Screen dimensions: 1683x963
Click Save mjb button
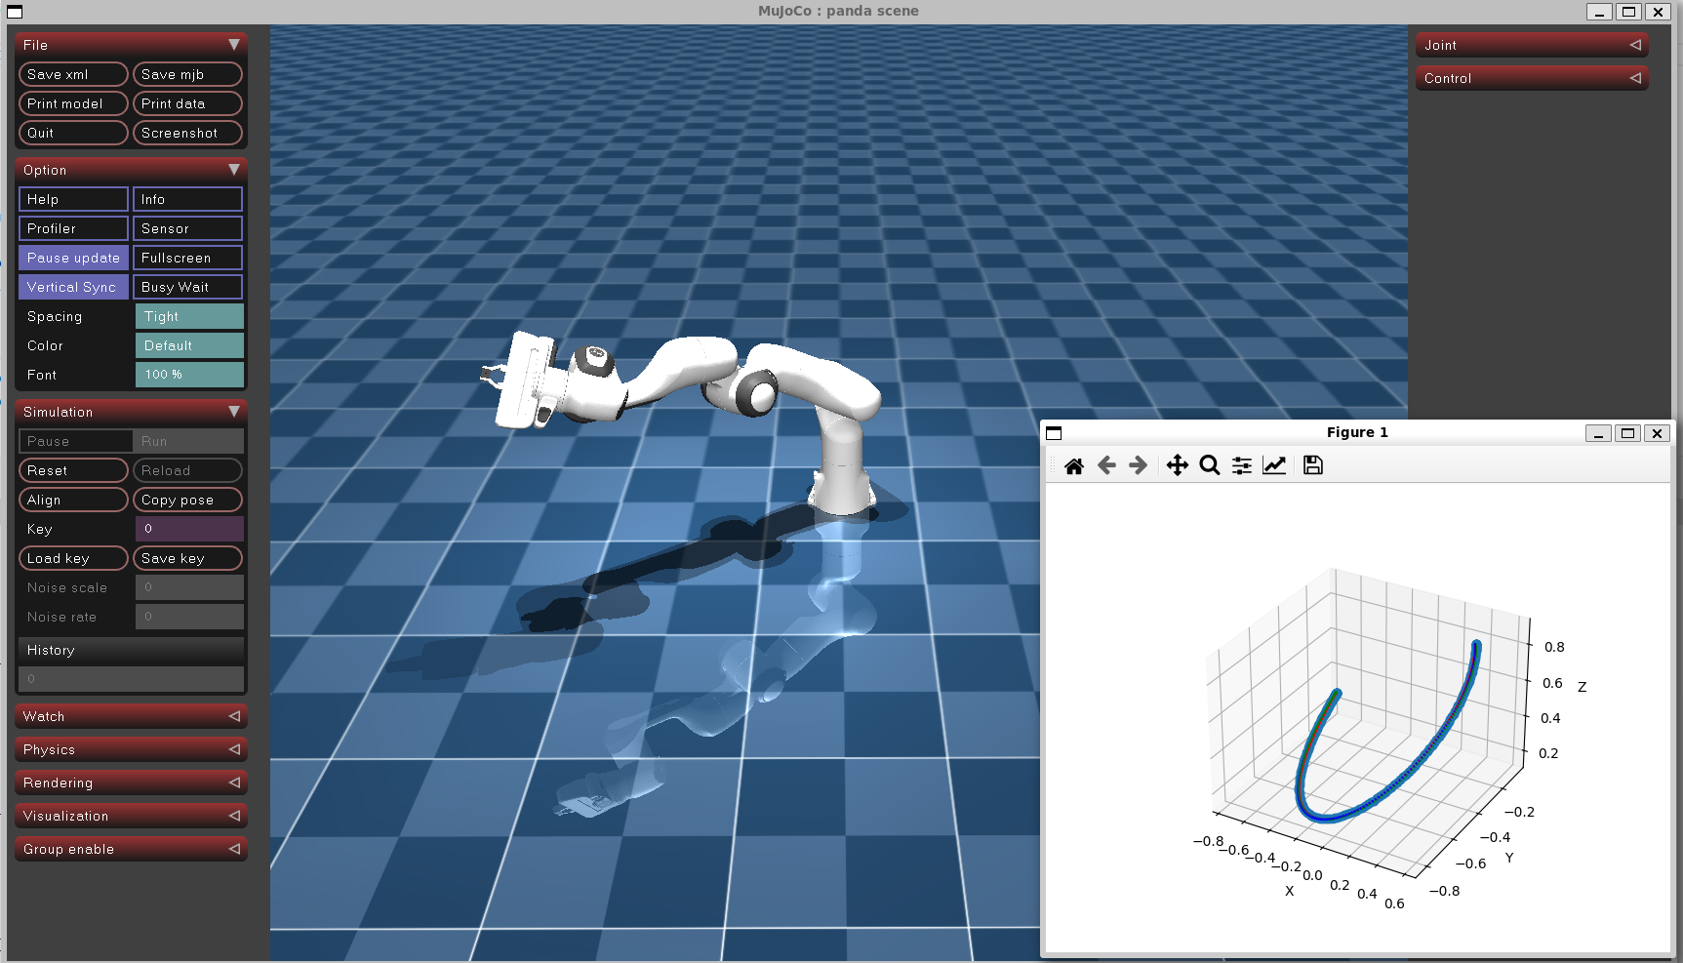click(187, 74)
